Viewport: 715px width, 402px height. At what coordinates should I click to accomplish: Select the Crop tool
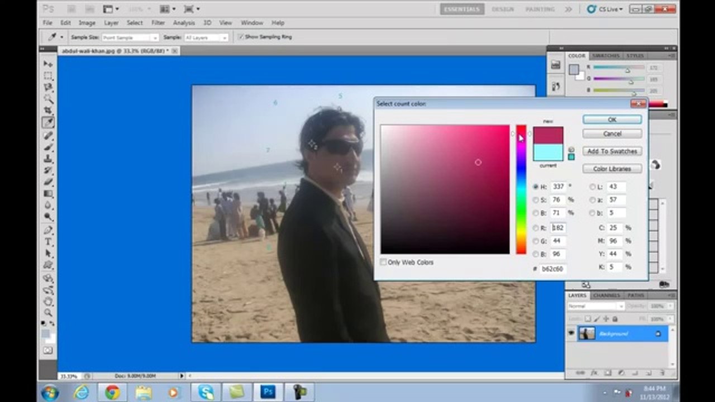coord(49,111)
